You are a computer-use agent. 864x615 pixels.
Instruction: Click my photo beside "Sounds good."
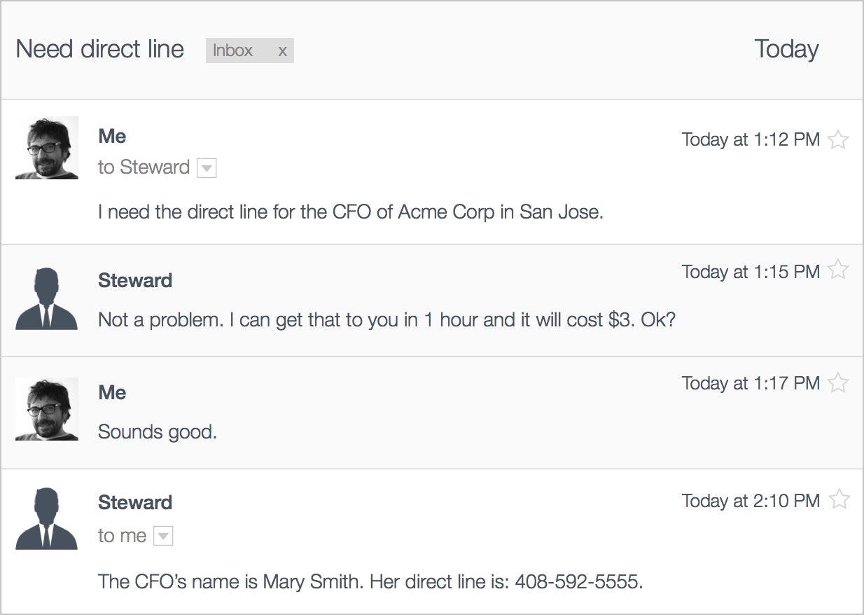pyautogui.click(x=47, y=408)
